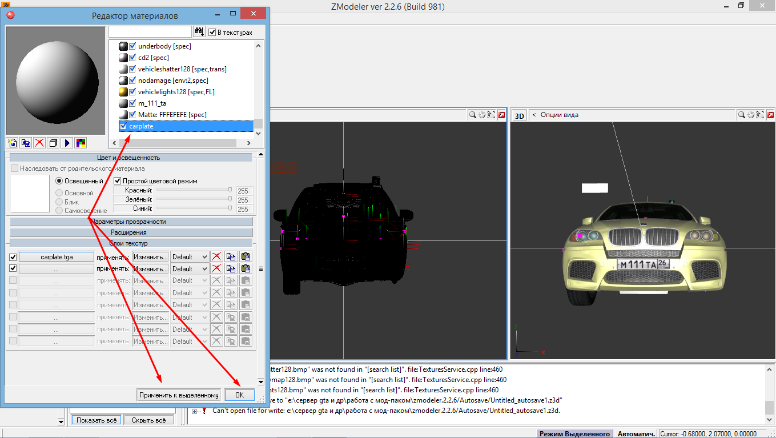Click 'Применить к выделенному' button
Image resolution: width=776 pixels, height=438 pixels.
tap(179, 395)
